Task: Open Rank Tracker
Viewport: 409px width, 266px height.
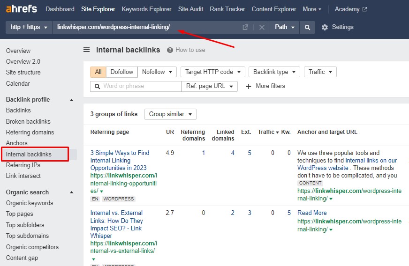Action: point(227,9)
